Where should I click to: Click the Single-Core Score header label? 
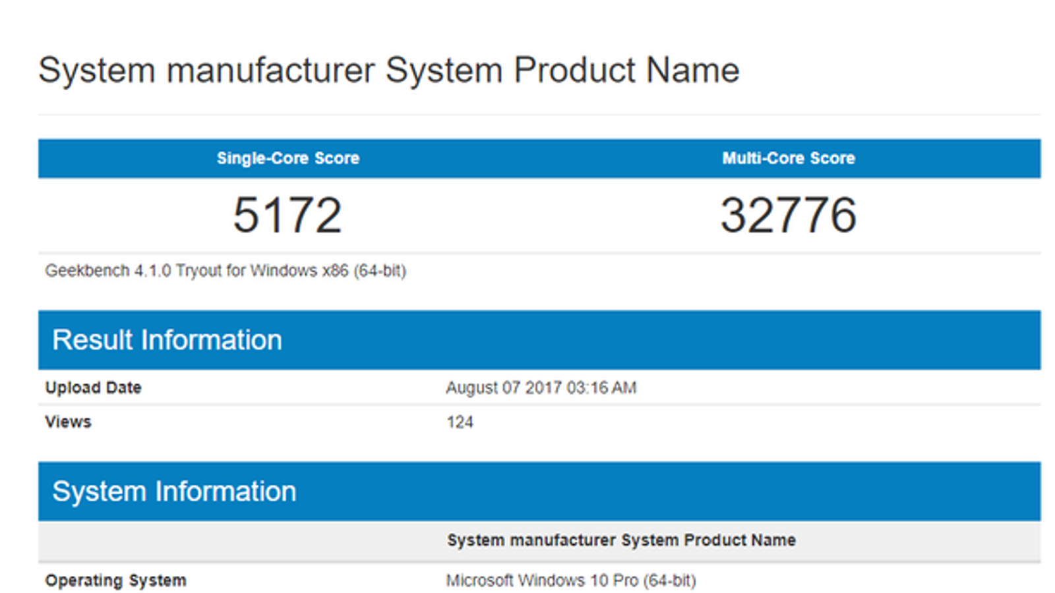288,158
